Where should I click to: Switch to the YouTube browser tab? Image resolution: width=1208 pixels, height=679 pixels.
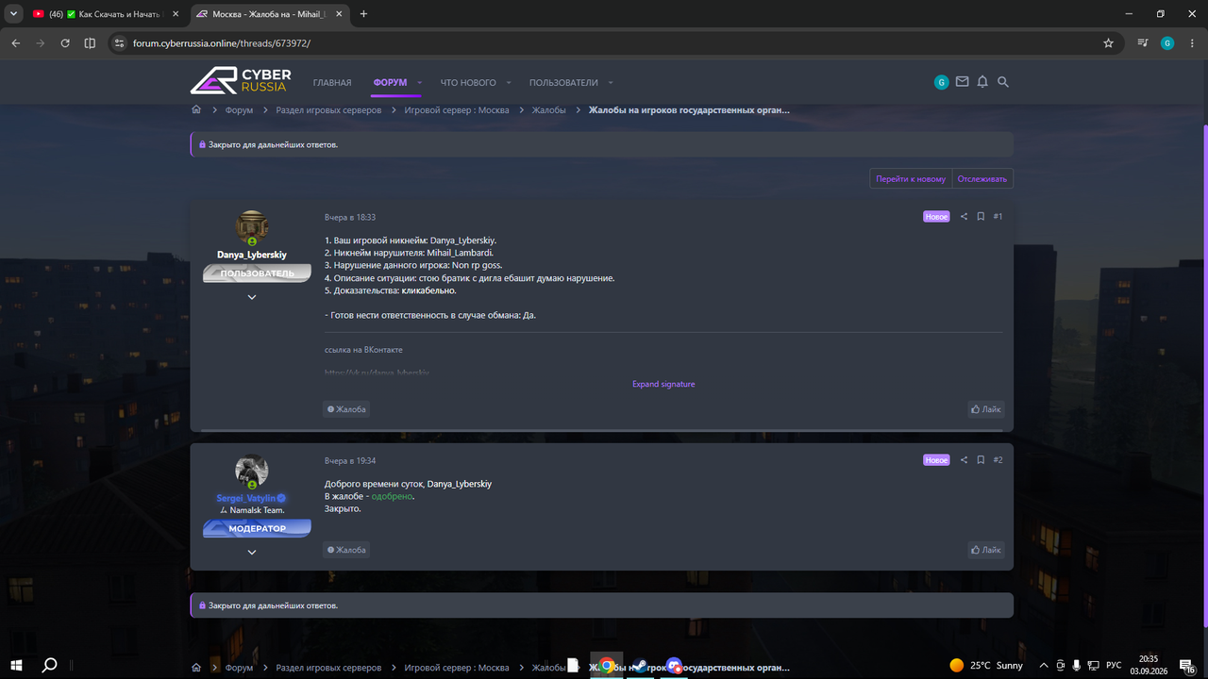[x=98, y=14]
